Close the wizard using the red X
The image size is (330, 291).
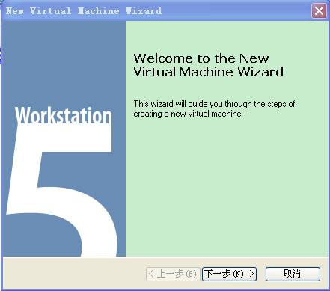click(x=319, y=11)
